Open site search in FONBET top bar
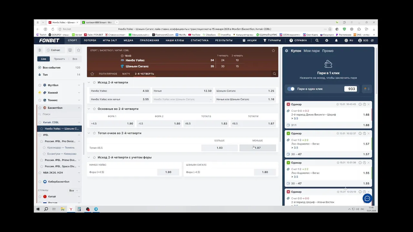413x232 pixels. [317, 41]
